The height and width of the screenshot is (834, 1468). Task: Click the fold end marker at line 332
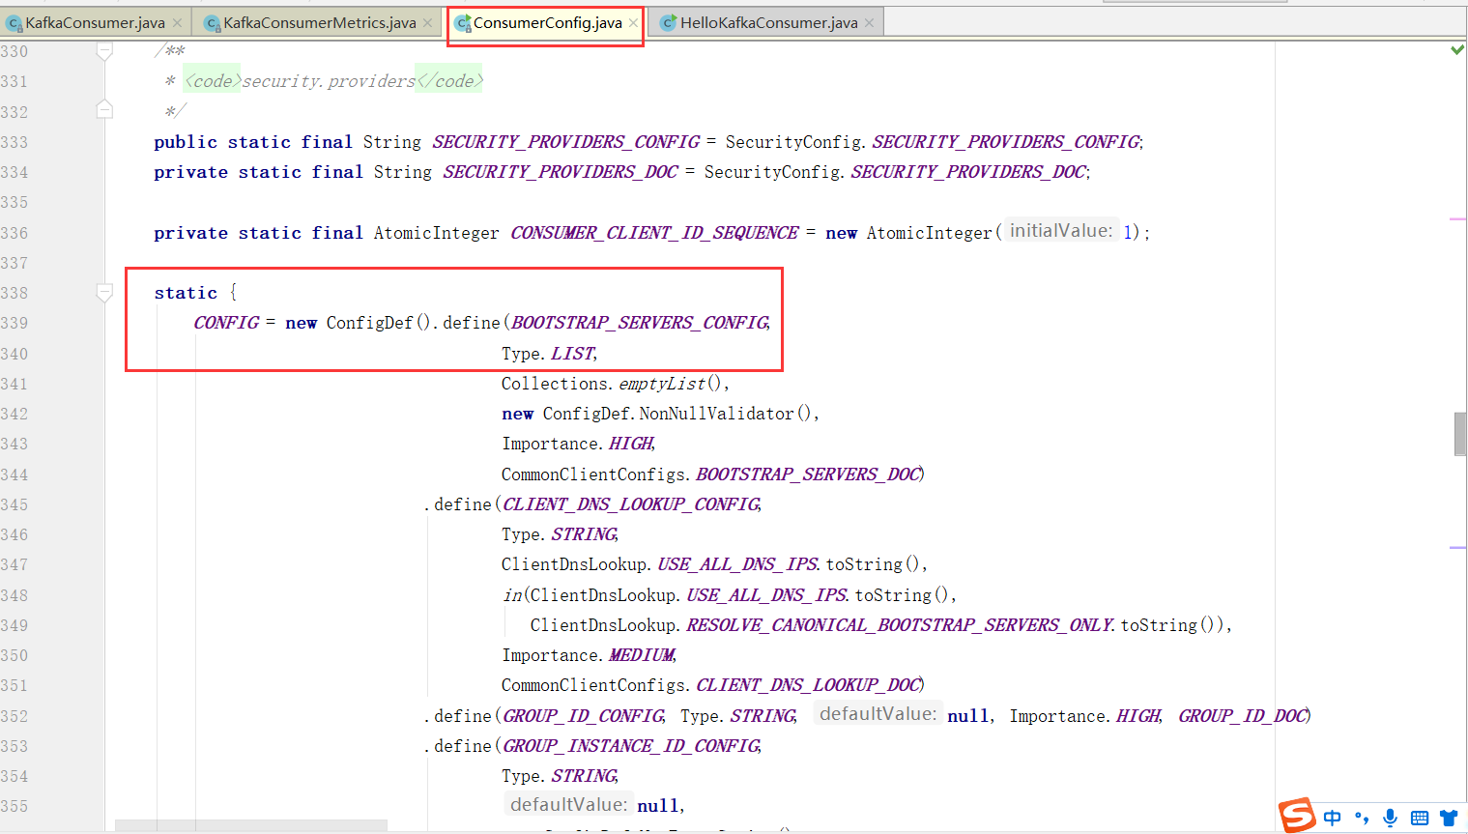pos(104,109)
